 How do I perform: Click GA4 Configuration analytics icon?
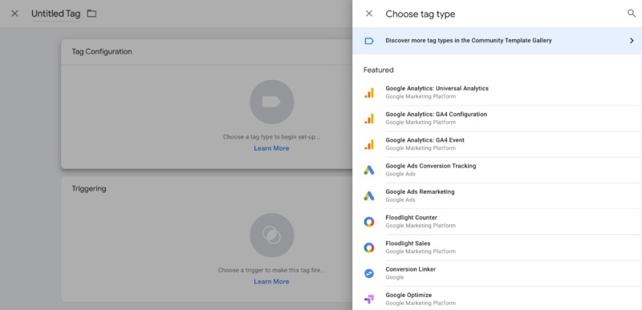click(x=369, y=119)
